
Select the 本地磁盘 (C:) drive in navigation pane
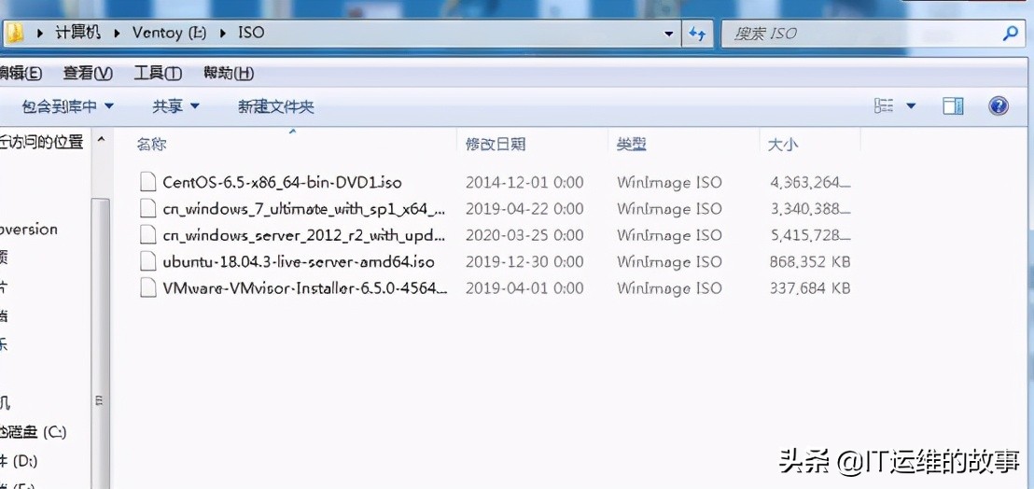33,432
